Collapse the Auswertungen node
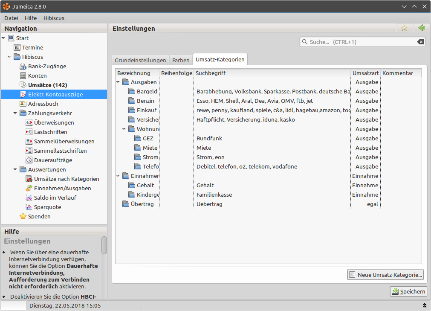 (x=15, y=169)
